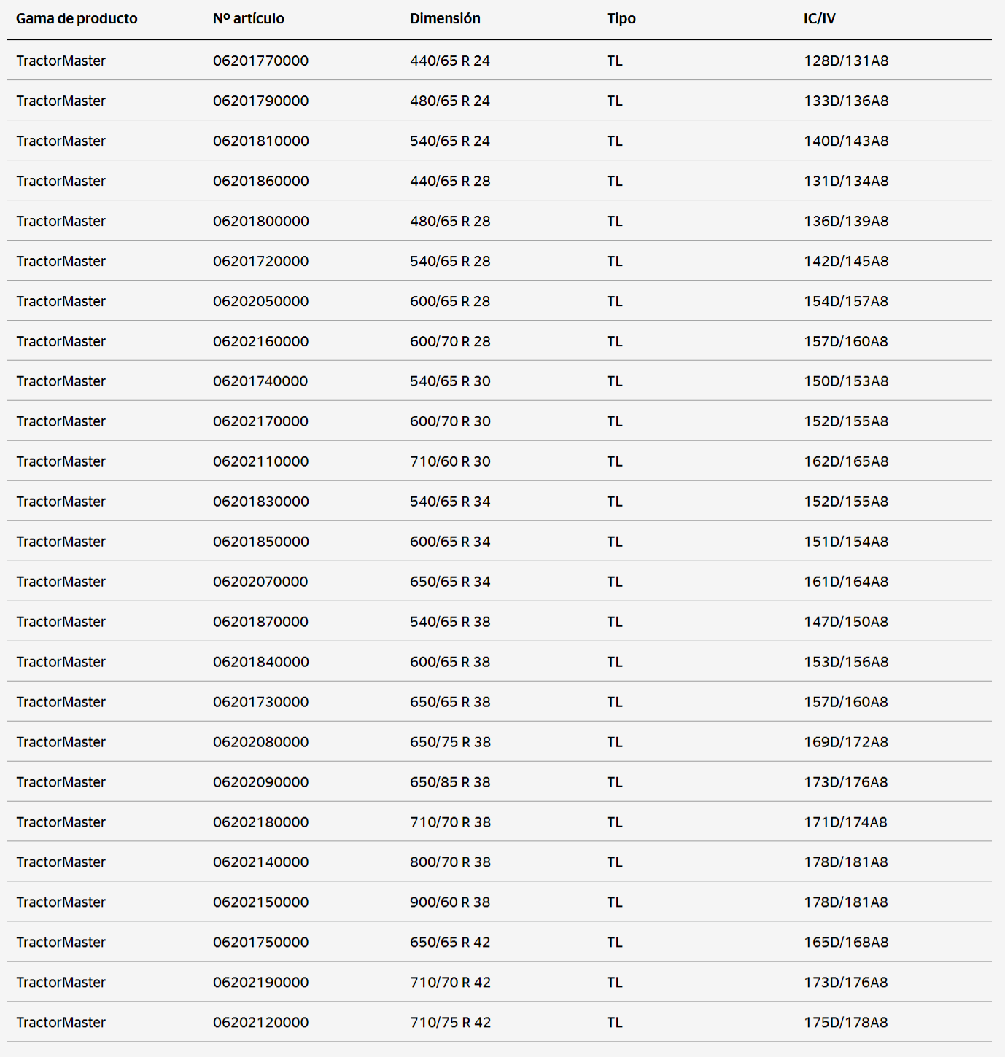Image resolution: width=1005 pixels, height=1057 pixels.
Task: Select article number 06202110000
Action: pyautogui.click(x=260, y=461)
